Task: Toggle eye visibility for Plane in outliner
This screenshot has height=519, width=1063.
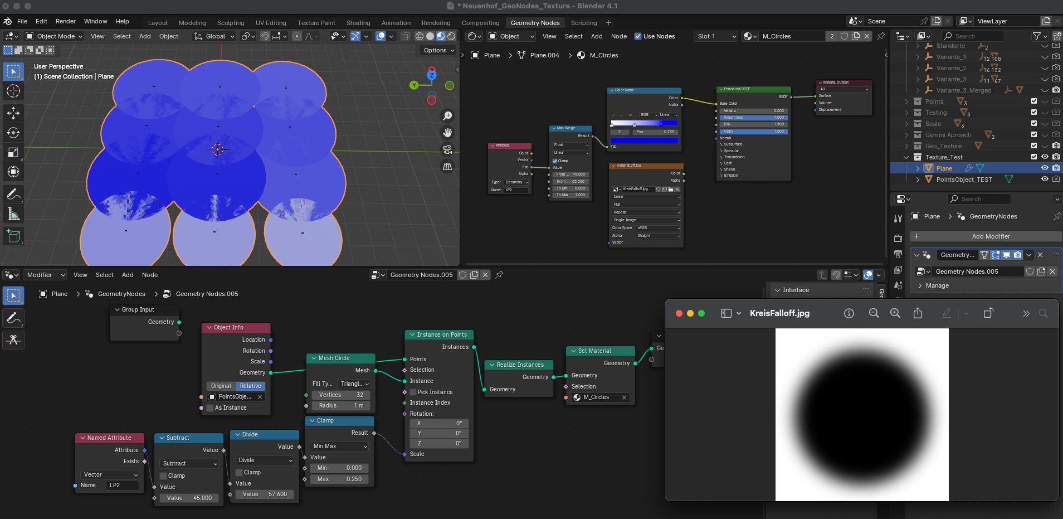Action: (1045, 168)
